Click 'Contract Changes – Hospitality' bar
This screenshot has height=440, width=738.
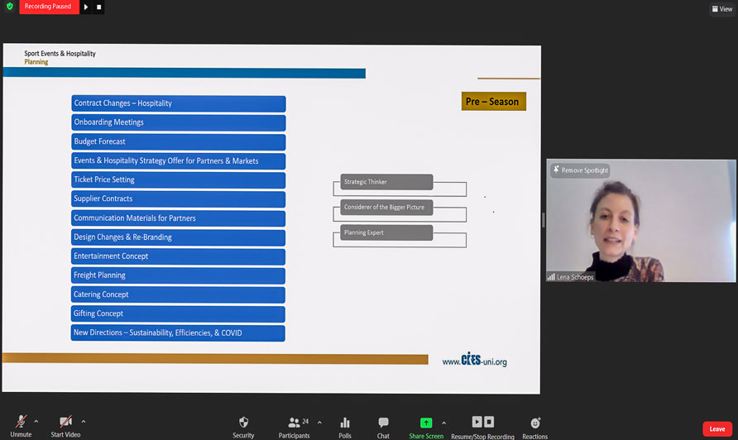tap(179, 103)
